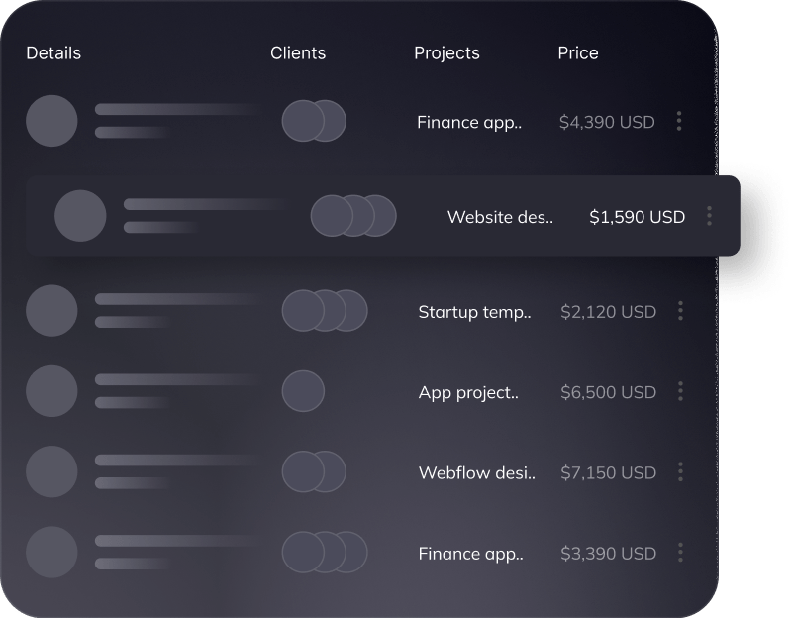Sort by the Clients column header
The height and width of the screenshot is (618, 792).
click(x=298, y=52)
